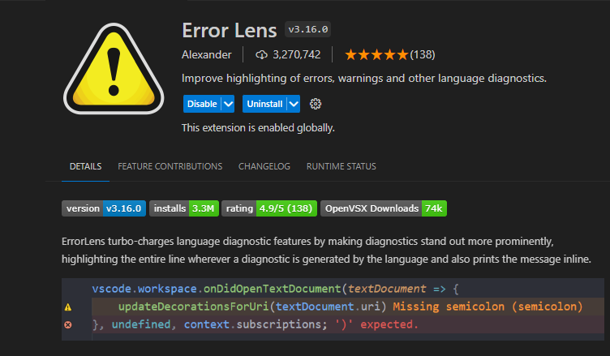Click the download cloud icon

261,55
